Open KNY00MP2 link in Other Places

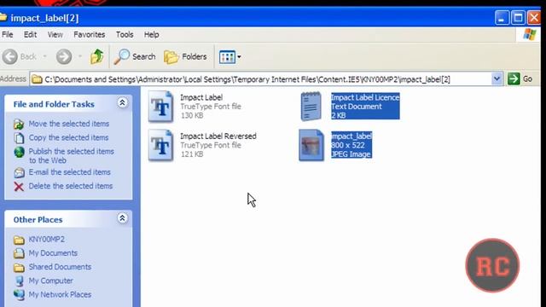pyautogui.click(x=46, y=239)
